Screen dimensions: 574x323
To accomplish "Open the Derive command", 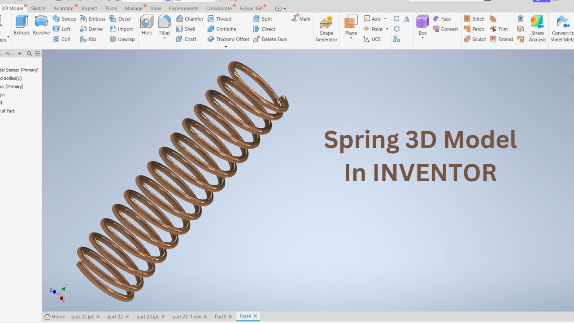I will tap(91, 29).
